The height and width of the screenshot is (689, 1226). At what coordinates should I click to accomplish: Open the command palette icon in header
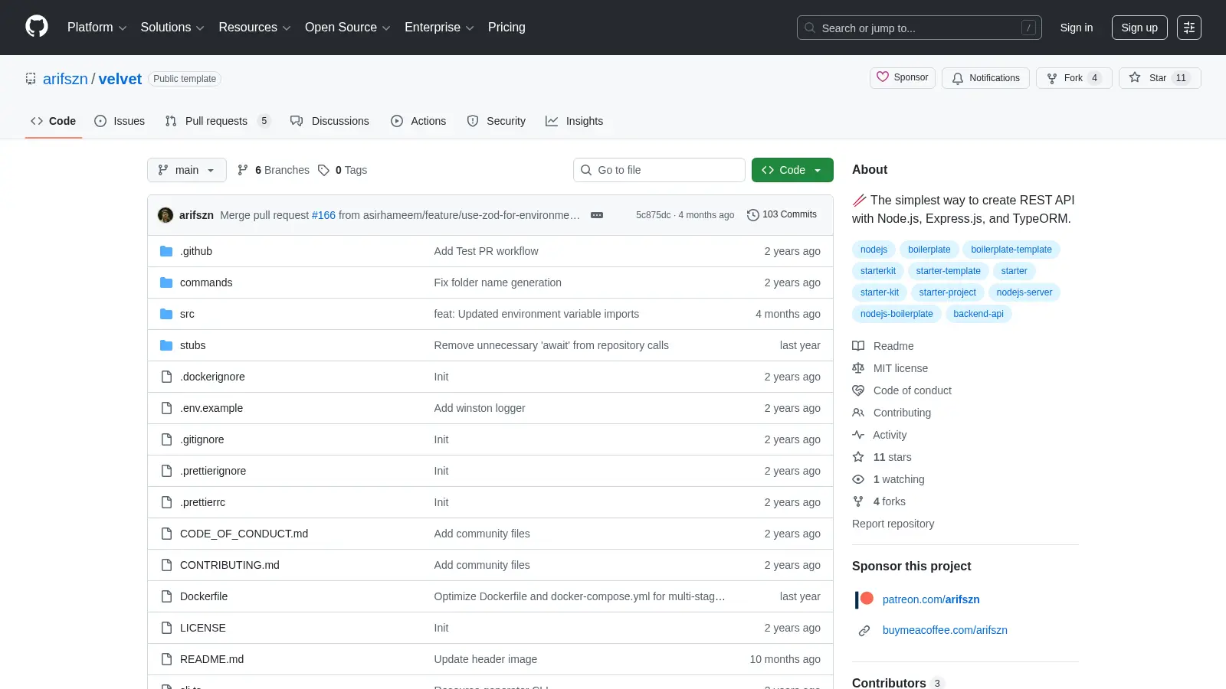click(x=1189, y=28)
